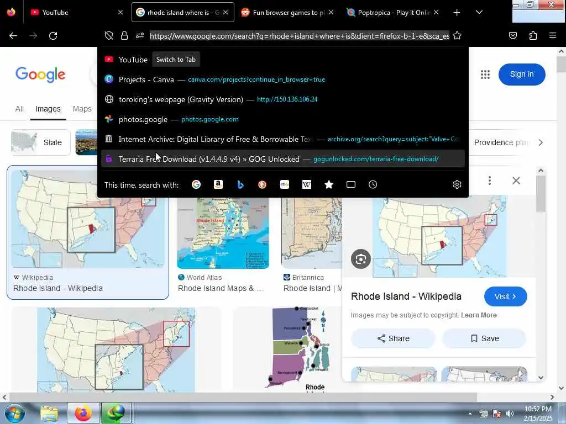The image size is (566, 424).
Task: Search open tabs with the tab icon
Action: tap(351, 184)
